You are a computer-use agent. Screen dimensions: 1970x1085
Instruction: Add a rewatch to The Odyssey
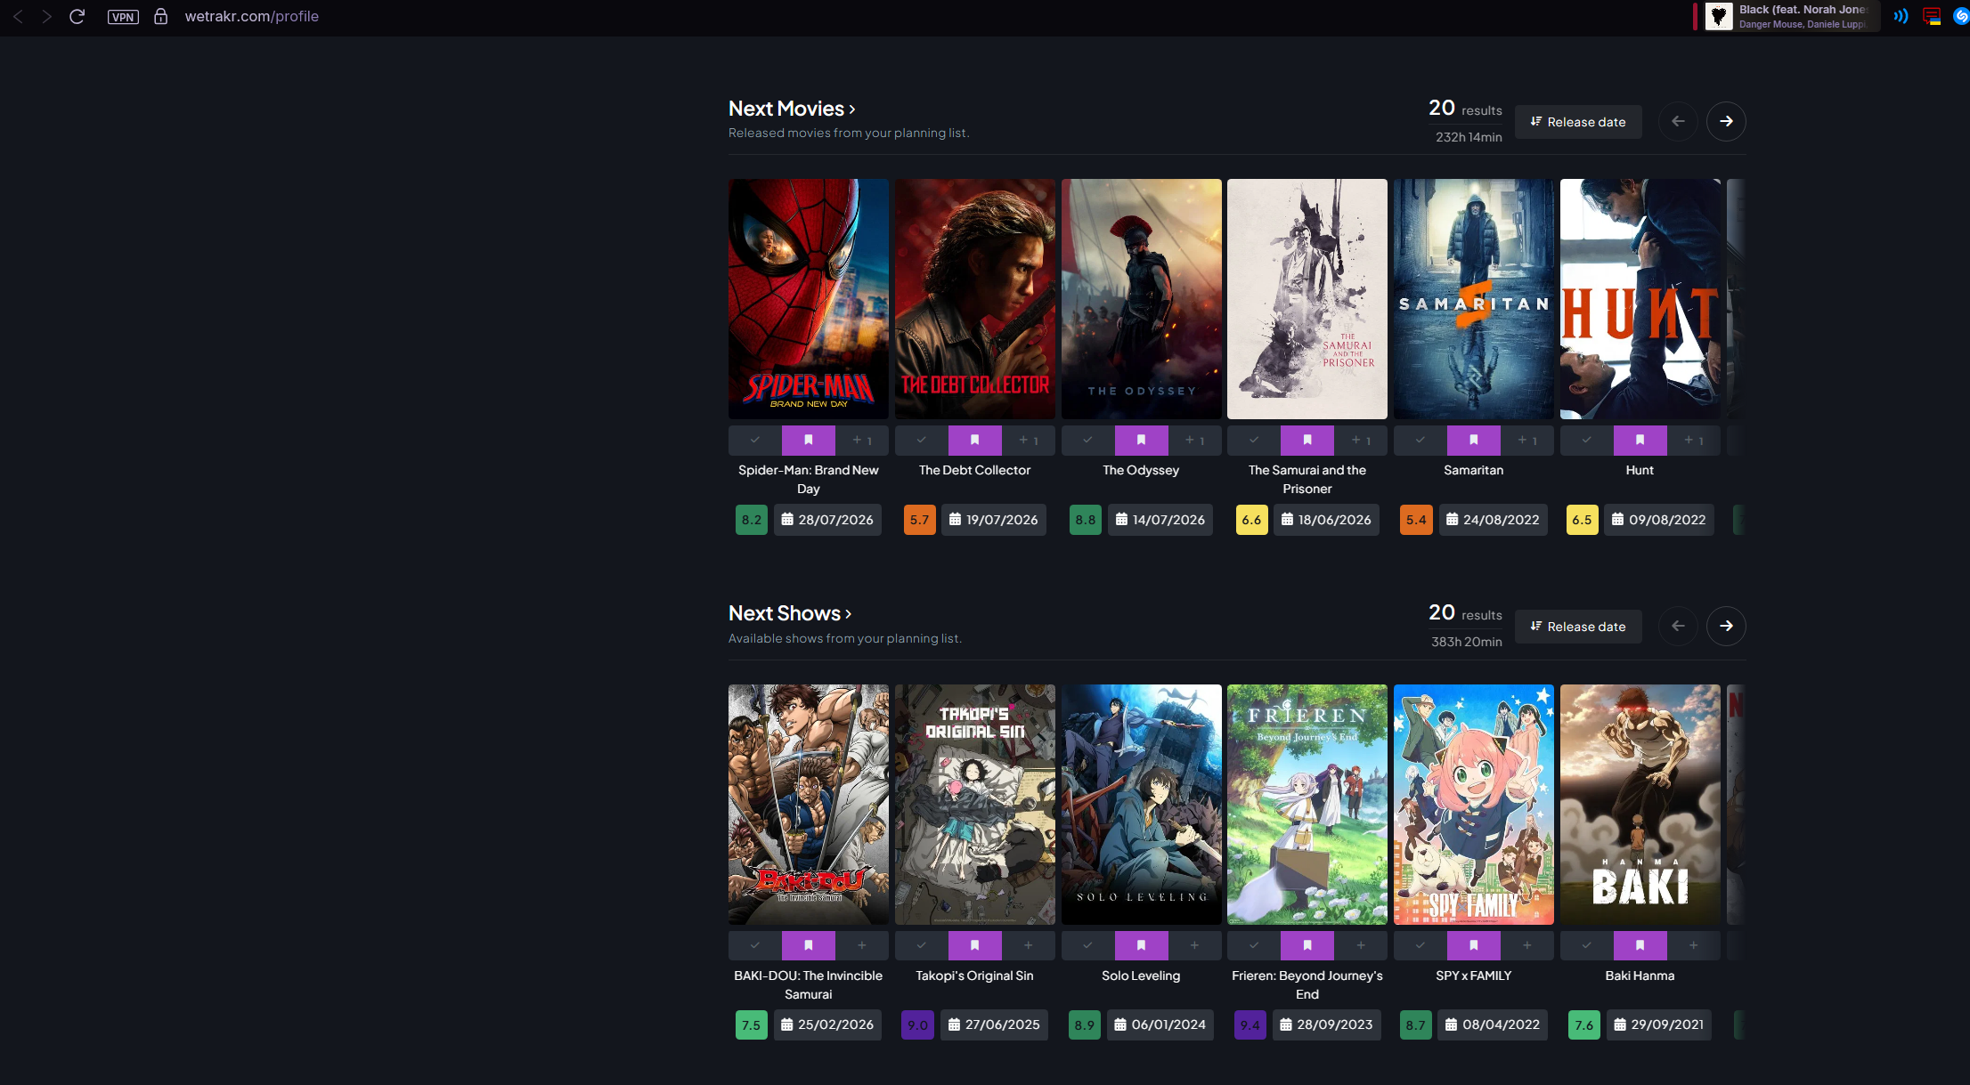(x=1194, y=440)
